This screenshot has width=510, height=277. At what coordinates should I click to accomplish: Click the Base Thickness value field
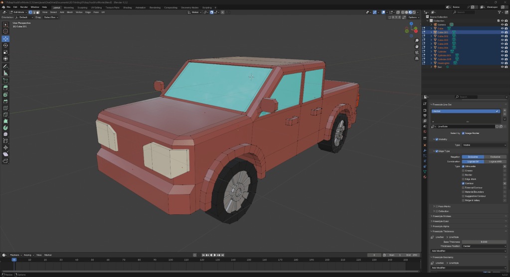pyautogui.click(x=484, y=242)
